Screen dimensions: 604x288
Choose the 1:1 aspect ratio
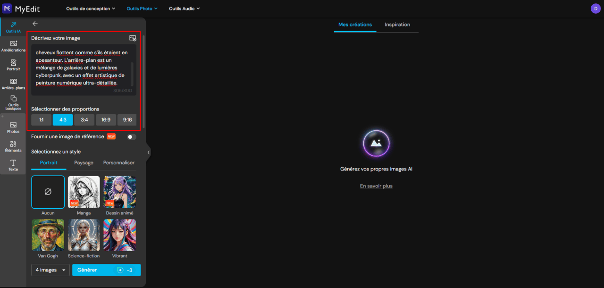[x=42, y=120]
